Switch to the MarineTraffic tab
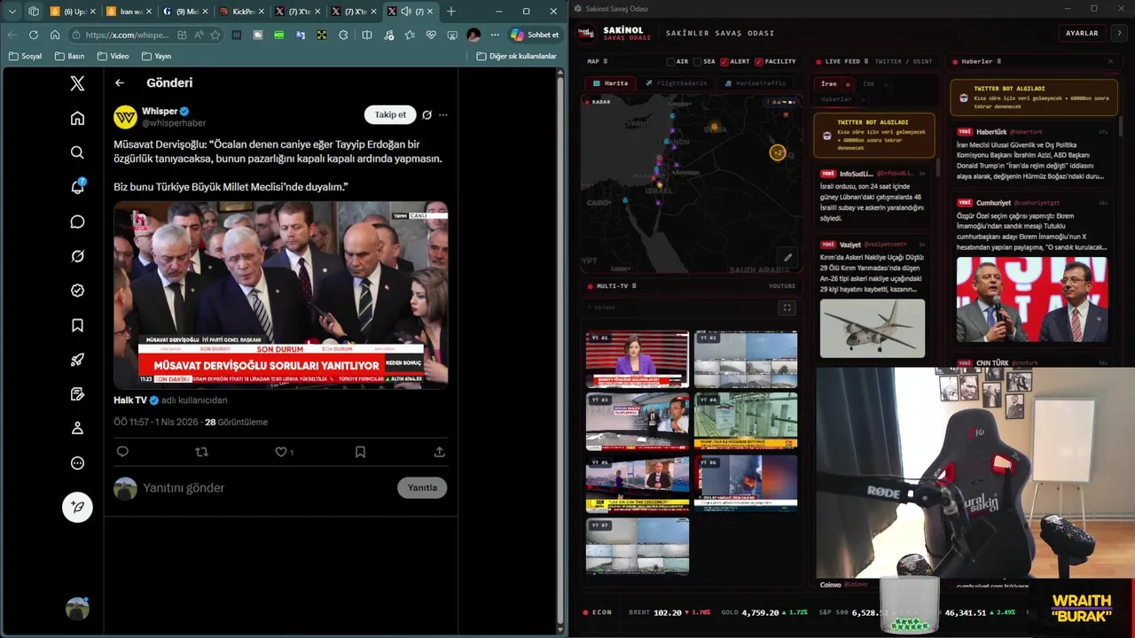 click(755, 83)
